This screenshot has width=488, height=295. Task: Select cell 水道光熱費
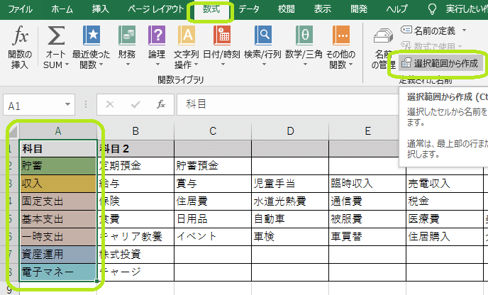[x=290, y=201]
